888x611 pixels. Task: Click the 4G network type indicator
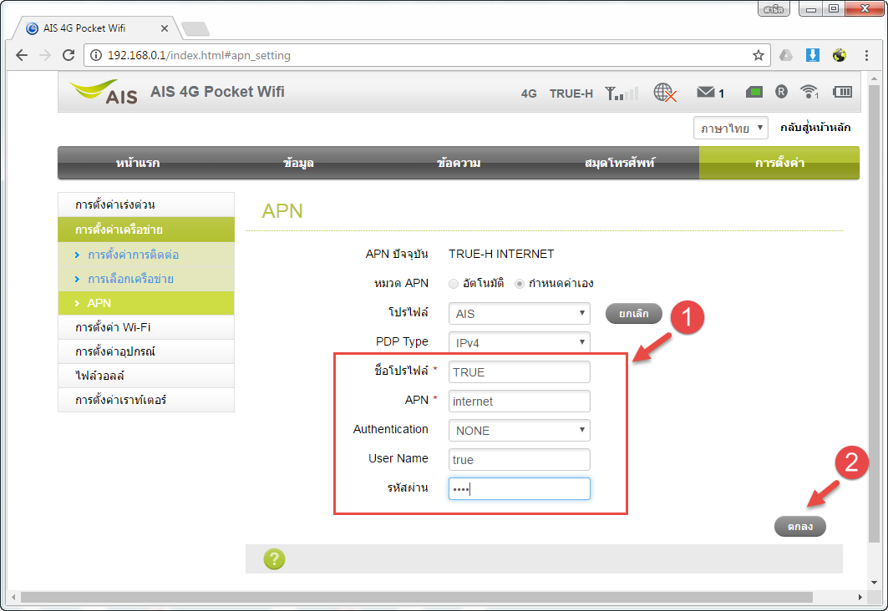pyautogui.click(x=529, y=93)
